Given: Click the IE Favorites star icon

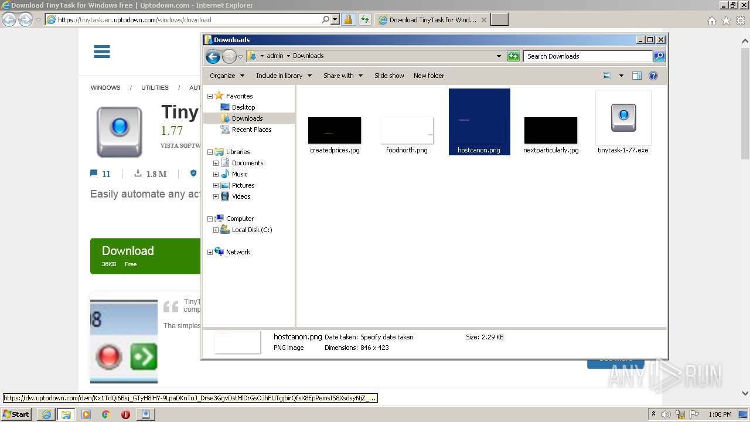Looking at the screenshot, I should click(x=726, y=21).
